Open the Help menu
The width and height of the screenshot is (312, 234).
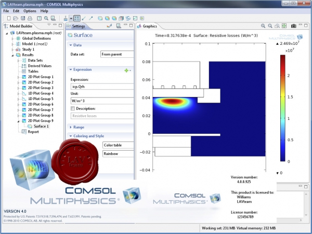click(x=44, y=11)
